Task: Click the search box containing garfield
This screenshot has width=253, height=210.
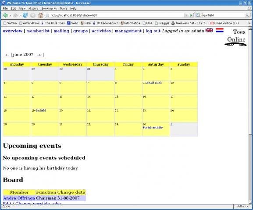Action: point(224,15)
